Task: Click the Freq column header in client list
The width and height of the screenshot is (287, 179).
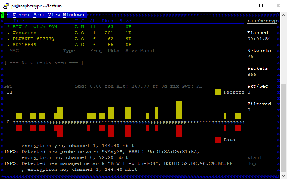Action: pyautogui.click(x=96, y=51)
